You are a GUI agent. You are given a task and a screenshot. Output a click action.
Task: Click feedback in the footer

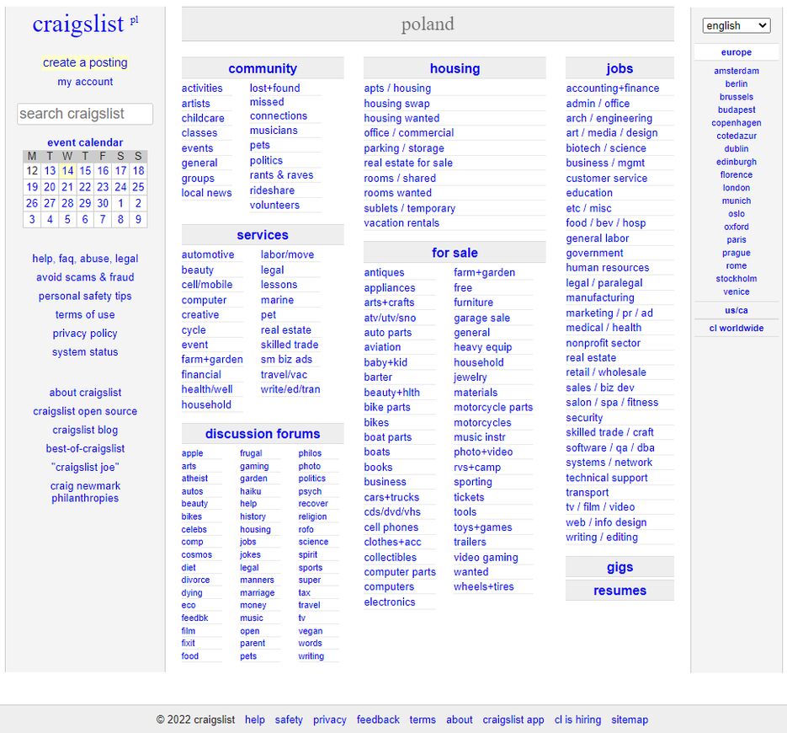point(378,720)
